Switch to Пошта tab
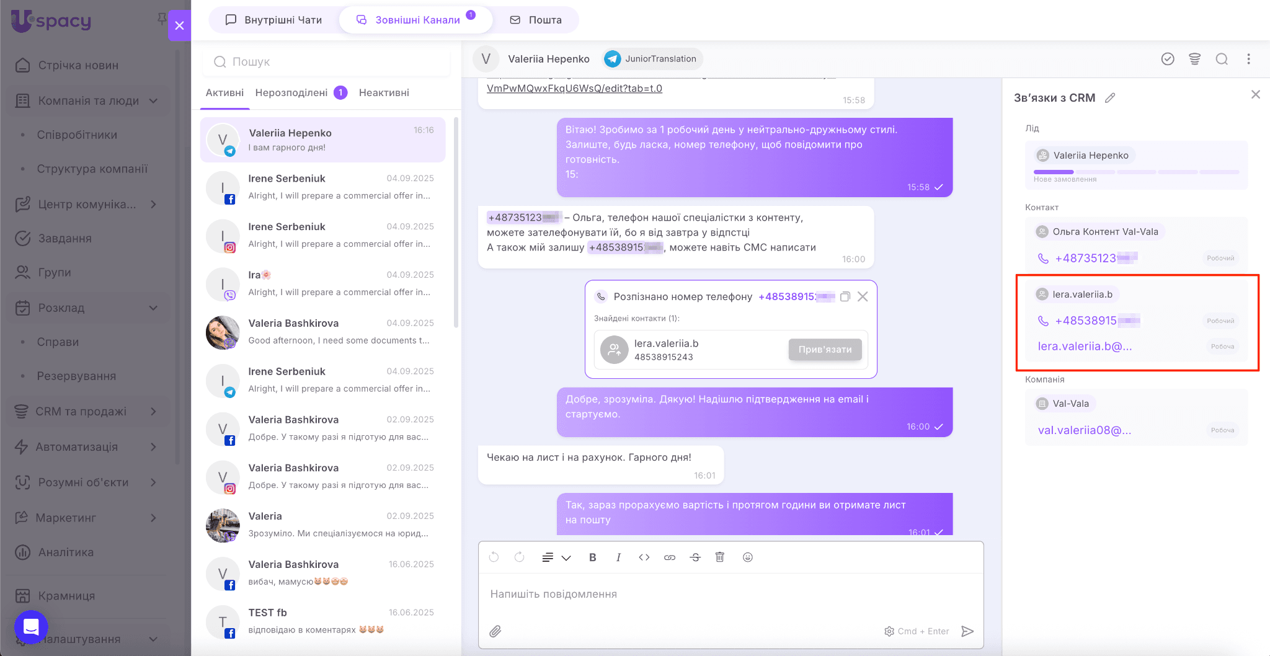This screenshot has width=1270, height=656. (536, 20)
